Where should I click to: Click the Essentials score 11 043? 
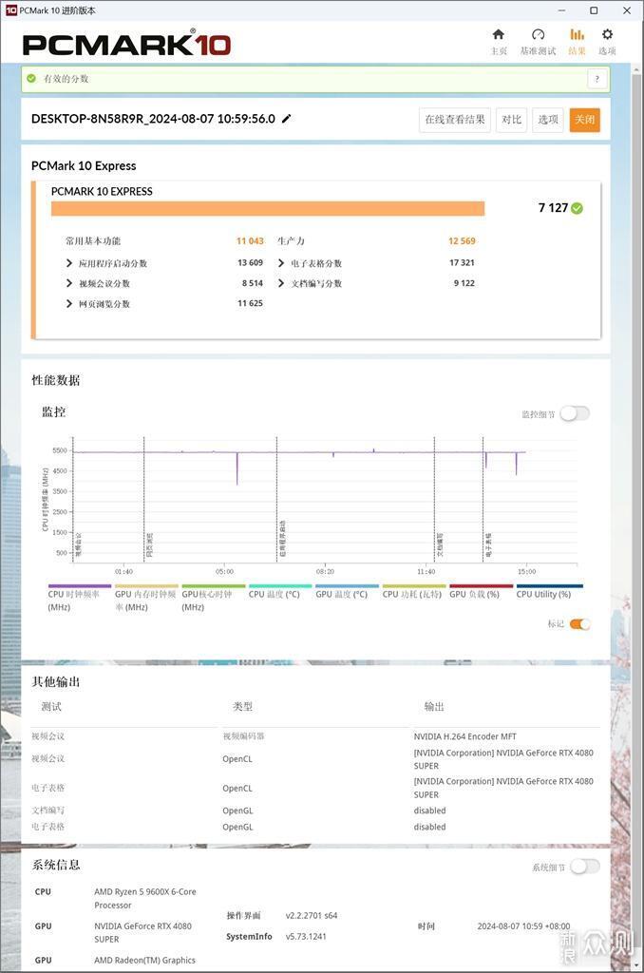(x=250, y=240)
